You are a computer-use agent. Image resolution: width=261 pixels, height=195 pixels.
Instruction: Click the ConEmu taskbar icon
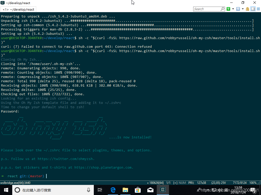tap(163, 190)
